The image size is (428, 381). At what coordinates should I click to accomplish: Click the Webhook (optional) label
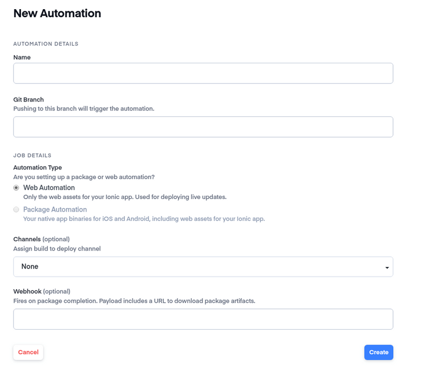point(42,291)
